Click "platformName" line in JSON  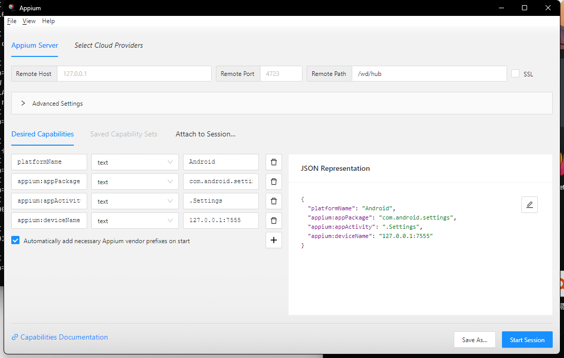[351, 208]
